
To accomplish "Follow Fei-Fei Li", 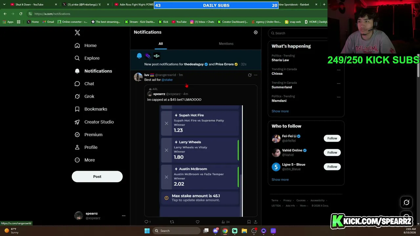I will [332, 138].
